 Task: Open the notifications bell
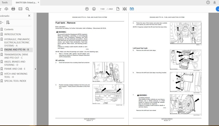coord(214,2)
